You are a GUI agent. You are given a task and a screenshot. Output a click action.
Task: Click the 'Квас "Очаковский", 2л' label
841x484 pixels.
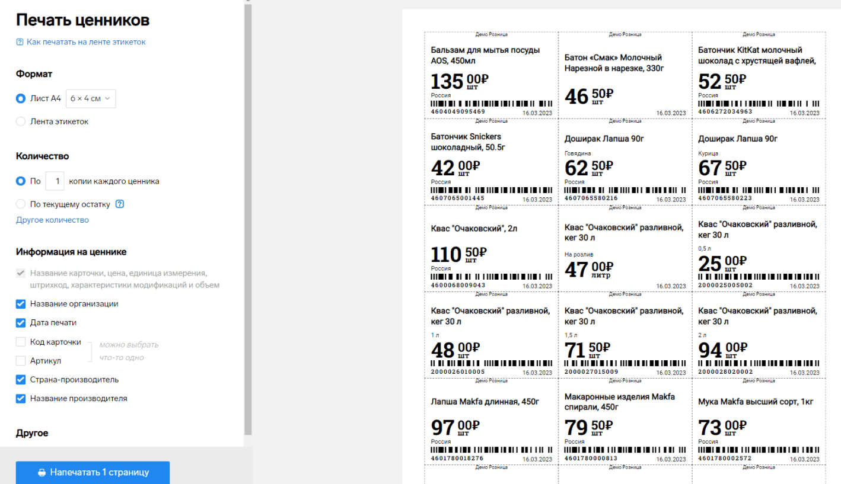tap(492, 248)
